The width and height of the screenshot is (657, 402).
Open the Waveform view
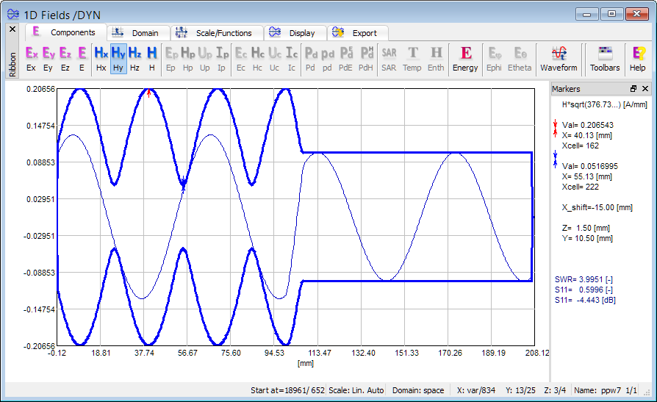pyautogui.click(x=559, y=59)
